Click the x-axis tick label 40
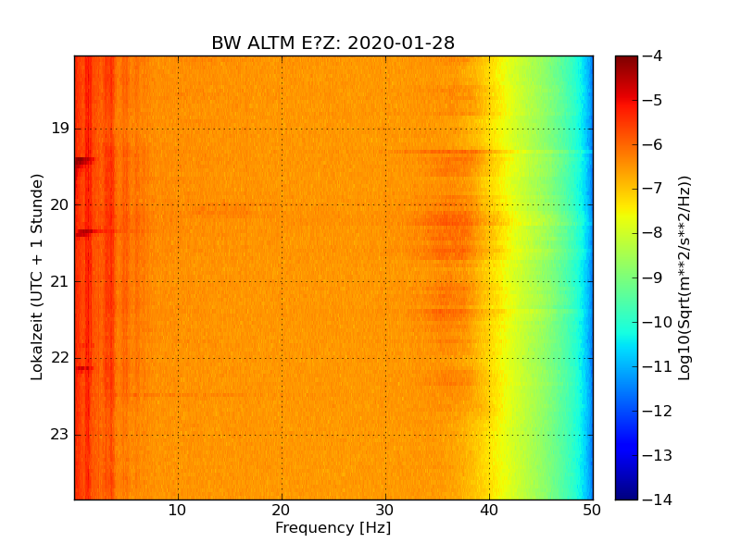 coord(489,511)
